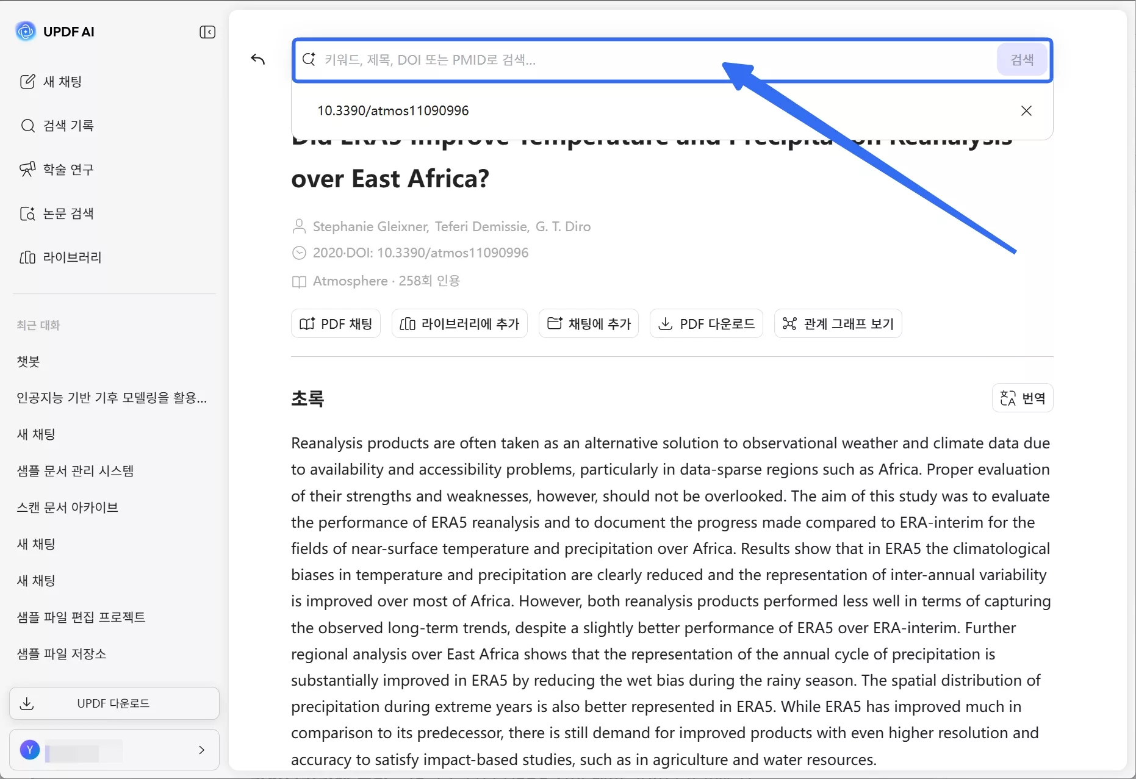Screen dimensions: 1136x779
Task: Open 관계 그래프 보기 relation graph
Action: point(838,323)
